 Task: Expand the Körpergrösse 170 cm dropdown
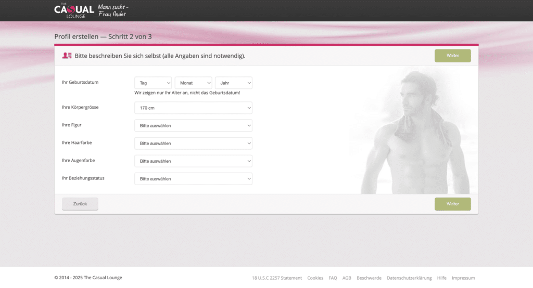pyautogui.click(x=194, y=108)
